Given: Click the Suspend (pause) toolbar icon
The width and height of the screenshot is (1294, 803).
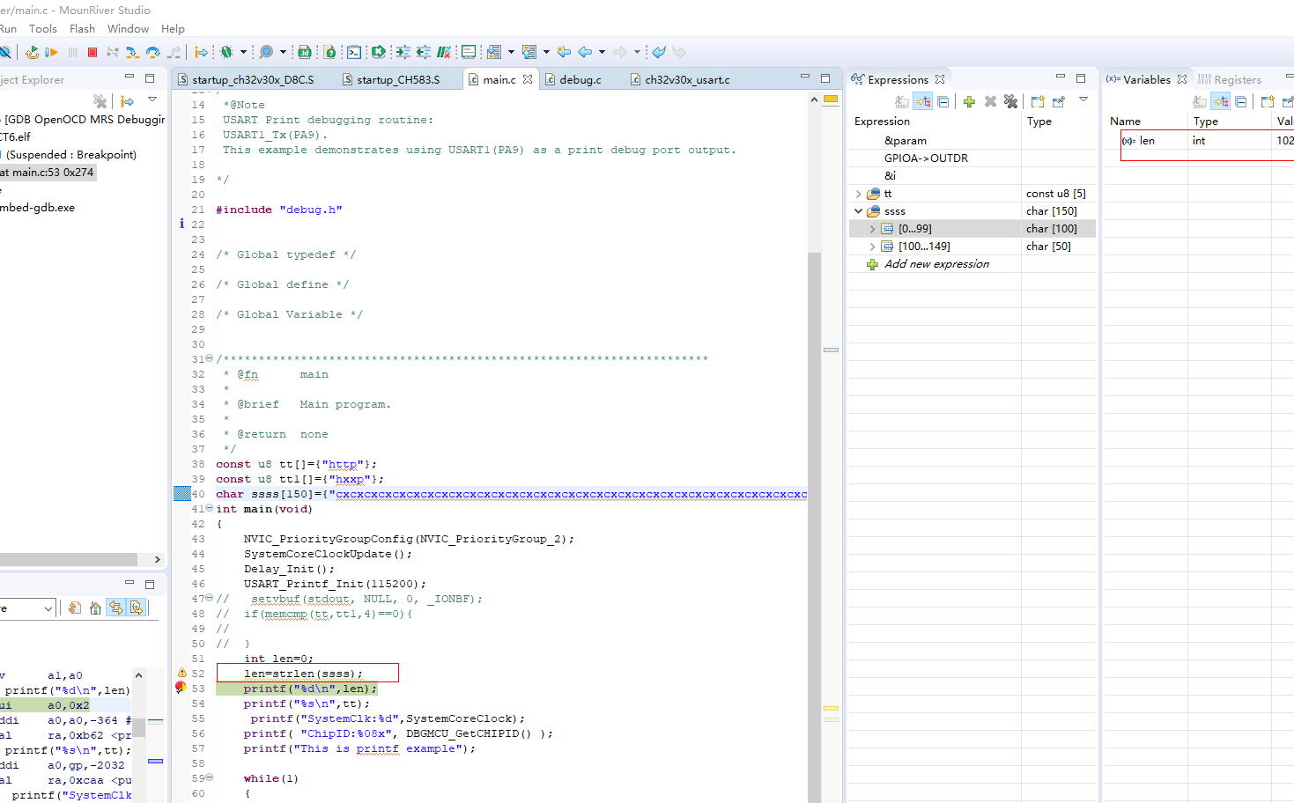Looking at the screenshot, I should tap(72, 52).
